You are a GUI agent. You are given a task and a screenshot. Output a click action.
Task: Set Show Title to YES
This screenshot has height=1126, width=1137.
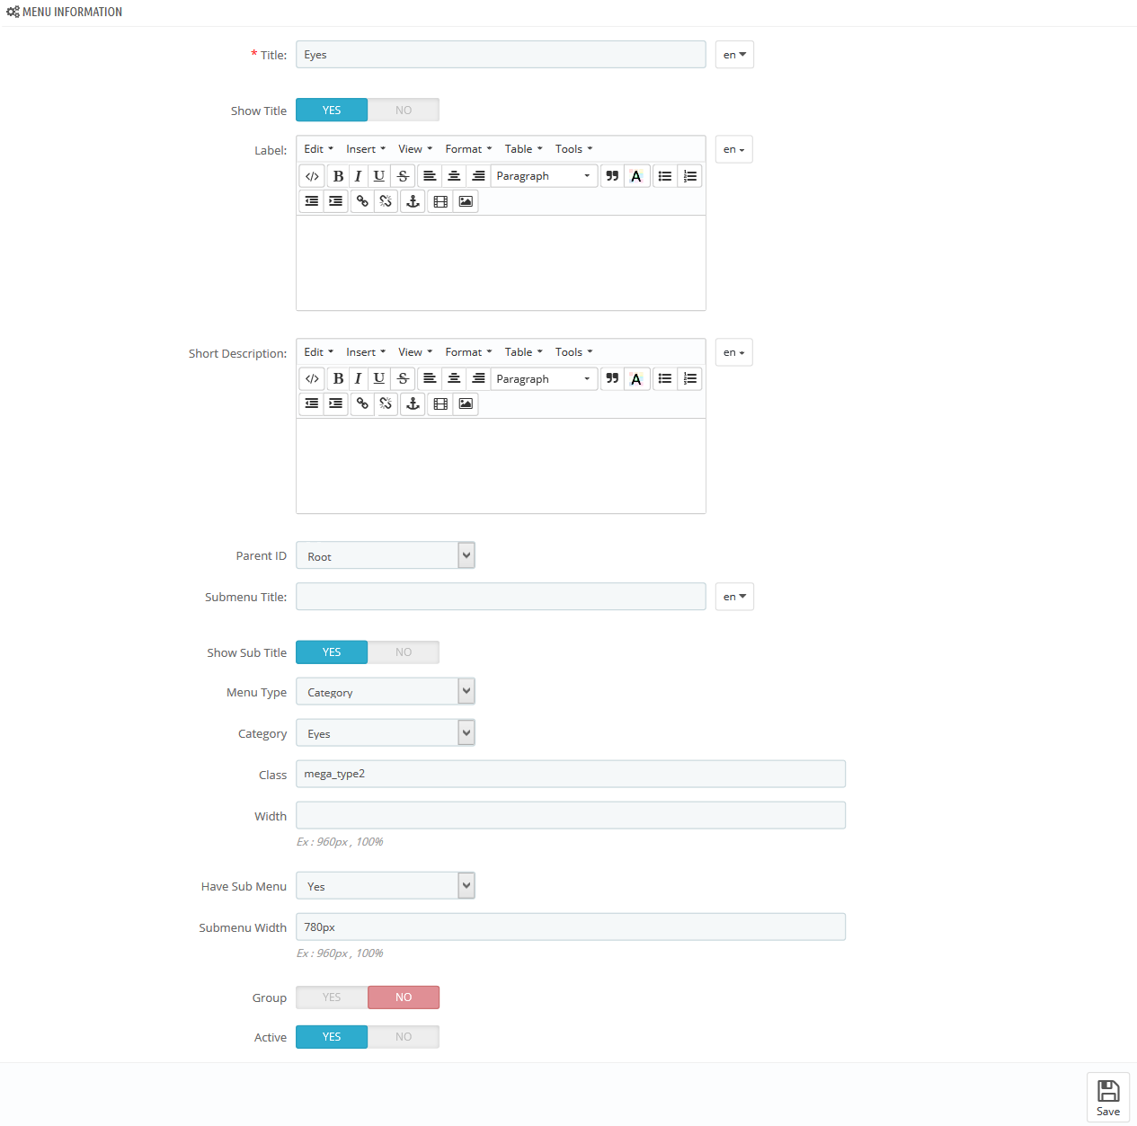(332, 110)
